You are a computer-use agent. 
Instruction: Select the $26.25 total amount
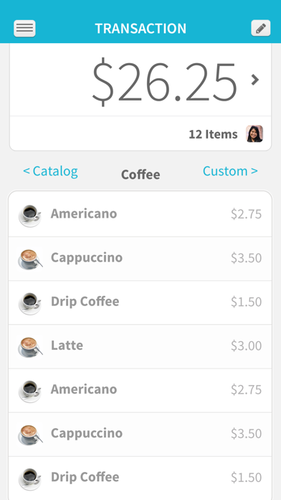[x=165, y=82]
